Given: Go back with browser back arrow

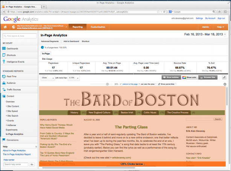Looking at the screenshot, I should pyautogui.click(x=4, y=12).
